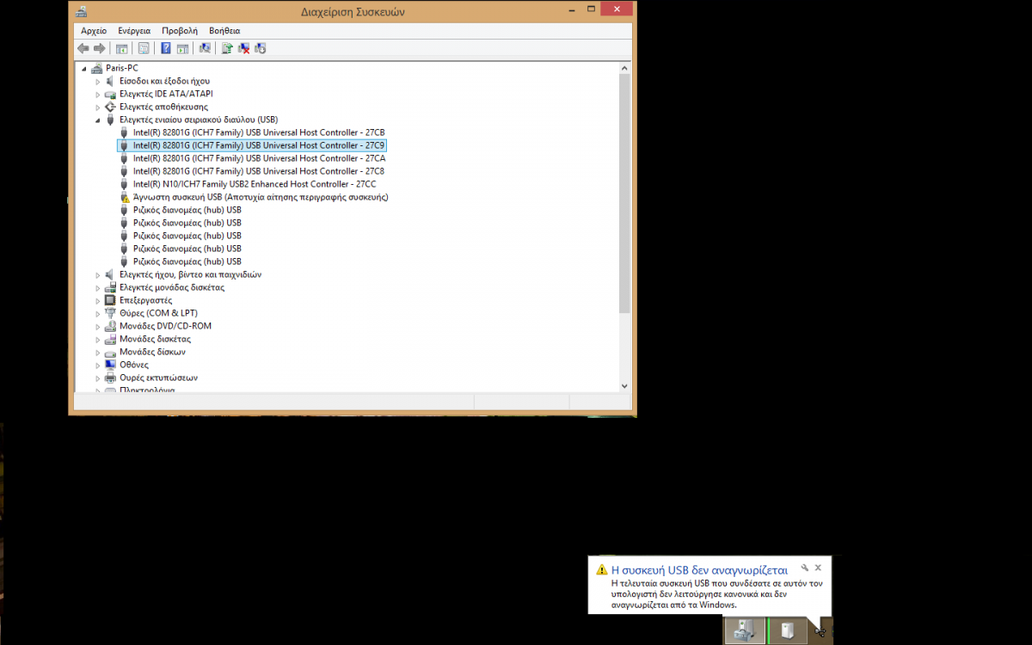Click the blue Help question mark icon
1032x645 pixels.
[x=166, y=48]
